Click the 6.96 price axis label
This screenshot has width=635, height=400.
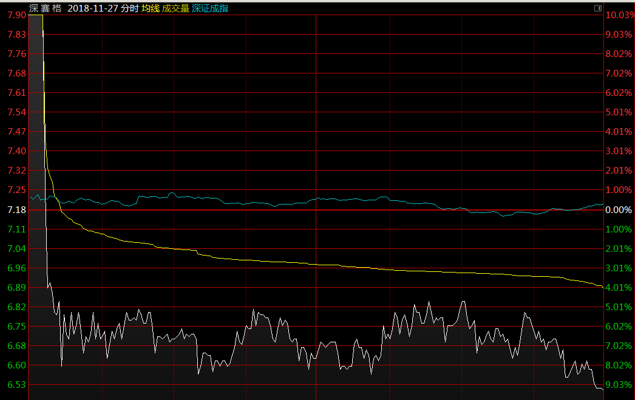pyautogui.click(x=16, y=268)
